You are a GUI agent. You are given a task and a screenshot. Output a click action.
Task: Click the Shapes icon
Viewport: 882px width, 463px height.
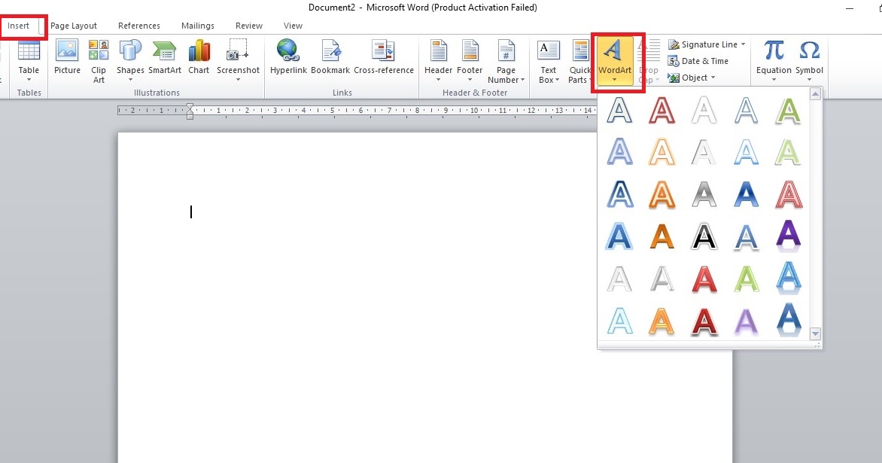pyautogui.click(x=130, y=50)
